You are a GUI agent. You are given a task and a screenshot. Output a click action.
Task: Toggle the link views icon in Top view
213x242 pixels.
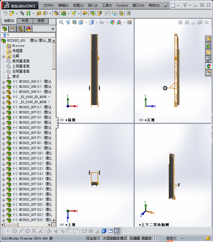(x=62, y=225)
